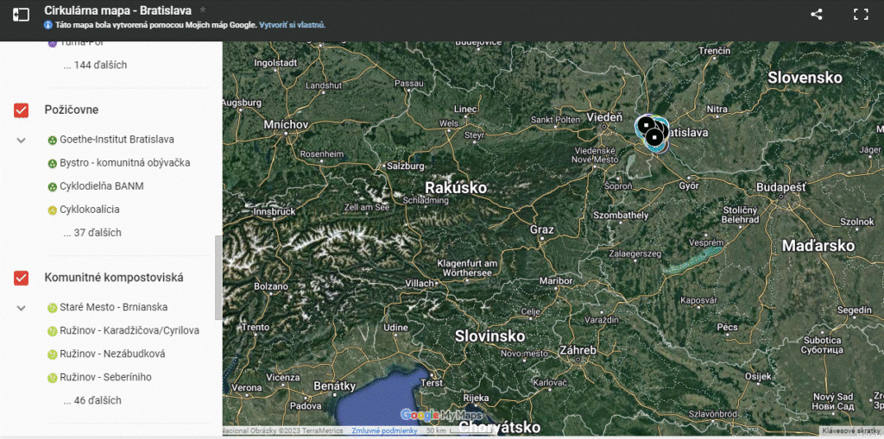Select Staré Mesto - Brnianska compost icon
The width and height of the screenshot is (884, 439).
click(52, 308)
